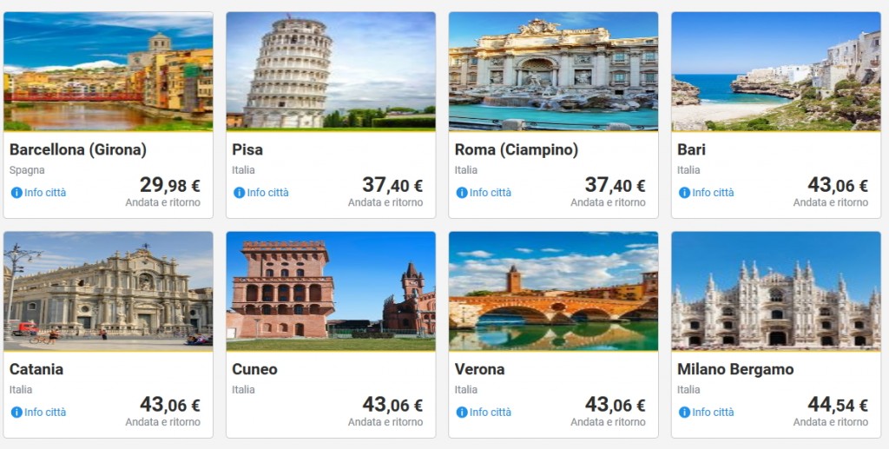This screenshot has width=889, height=449.
Task: Open the Cuneo brick tower image
Action: pyautogui.click(x=331, y=290)
